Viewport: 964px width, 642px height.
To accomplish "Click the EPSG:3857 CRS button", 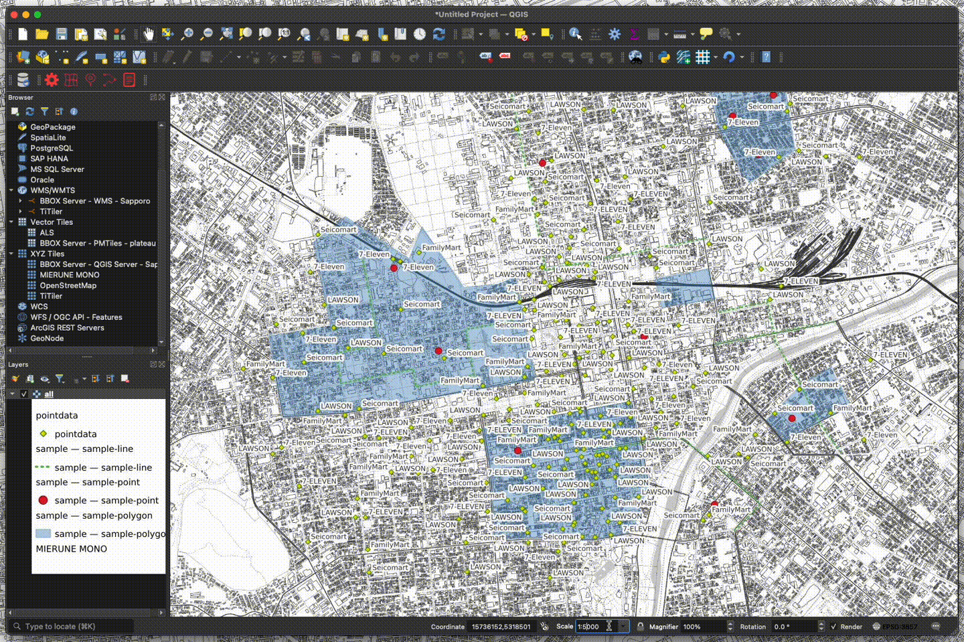I will [894, 627].
